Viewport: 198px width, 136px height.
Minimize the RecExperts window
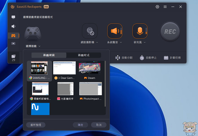[173, 7]
